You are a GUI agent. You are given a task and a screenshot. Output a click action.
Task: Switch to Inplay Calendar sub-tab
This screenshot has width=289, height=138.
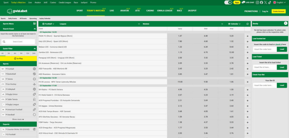(x=45, y=19)
